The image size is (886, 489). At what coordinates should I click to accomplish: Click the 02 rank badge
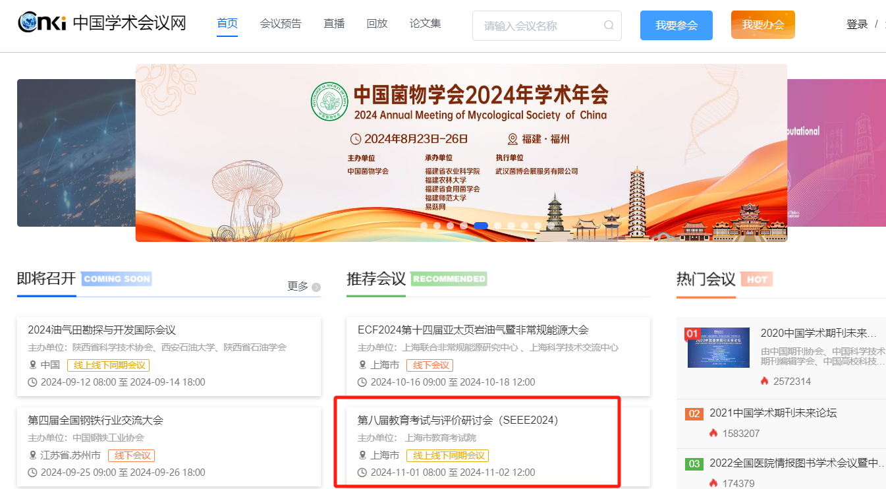(694, 414)
